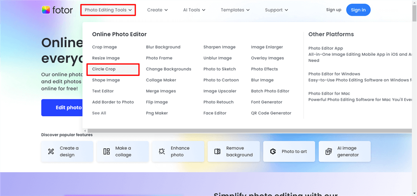Open Face Editor tool
This screenshot has width=417, height=196.
(x=215, y=113)
